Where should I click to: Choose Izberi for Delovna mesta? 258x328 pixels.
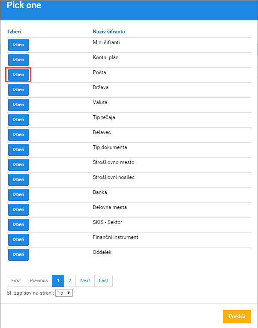coord(18,209)
